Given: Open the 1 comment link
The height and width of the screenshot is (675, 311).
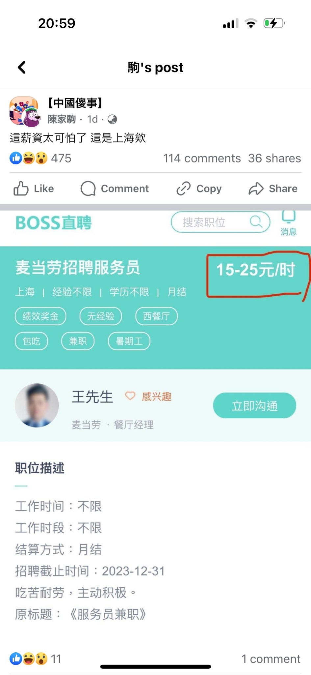Looking at the screenshot, I should point(271,659).
